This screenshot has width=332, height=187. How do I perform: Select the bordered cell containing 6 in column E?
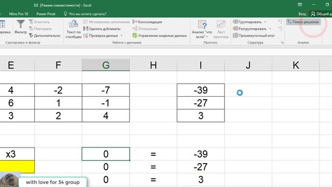pyautogui.click(x=17, y=103)
